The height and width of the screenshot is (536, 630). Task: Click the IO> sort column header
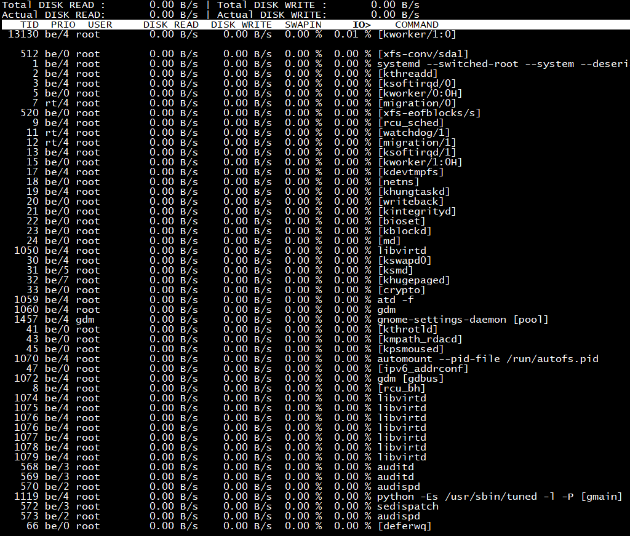[361, 25]
